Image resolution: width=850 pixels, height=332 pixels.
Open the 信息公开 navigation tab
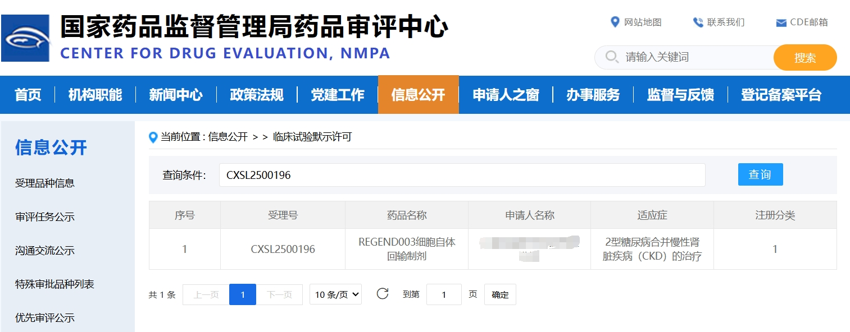click(x=418, y=95)
